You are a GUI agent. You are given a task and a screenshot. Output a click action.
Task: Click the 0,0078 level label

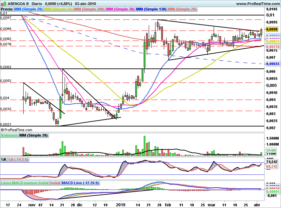point(6,44)
